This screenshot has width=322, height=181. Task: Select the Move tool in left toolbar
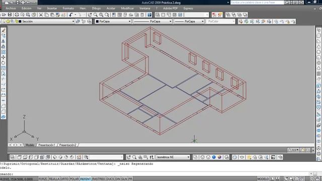[x=4, y=57]
